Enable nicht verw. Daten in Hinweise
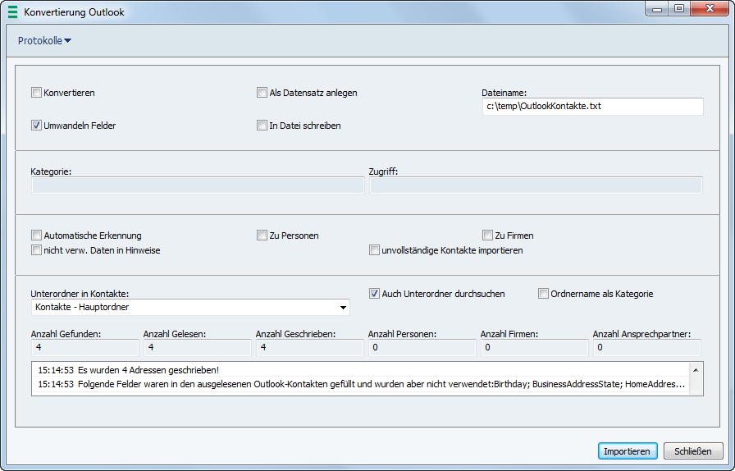The image size is (735, 471). (36, 250)
